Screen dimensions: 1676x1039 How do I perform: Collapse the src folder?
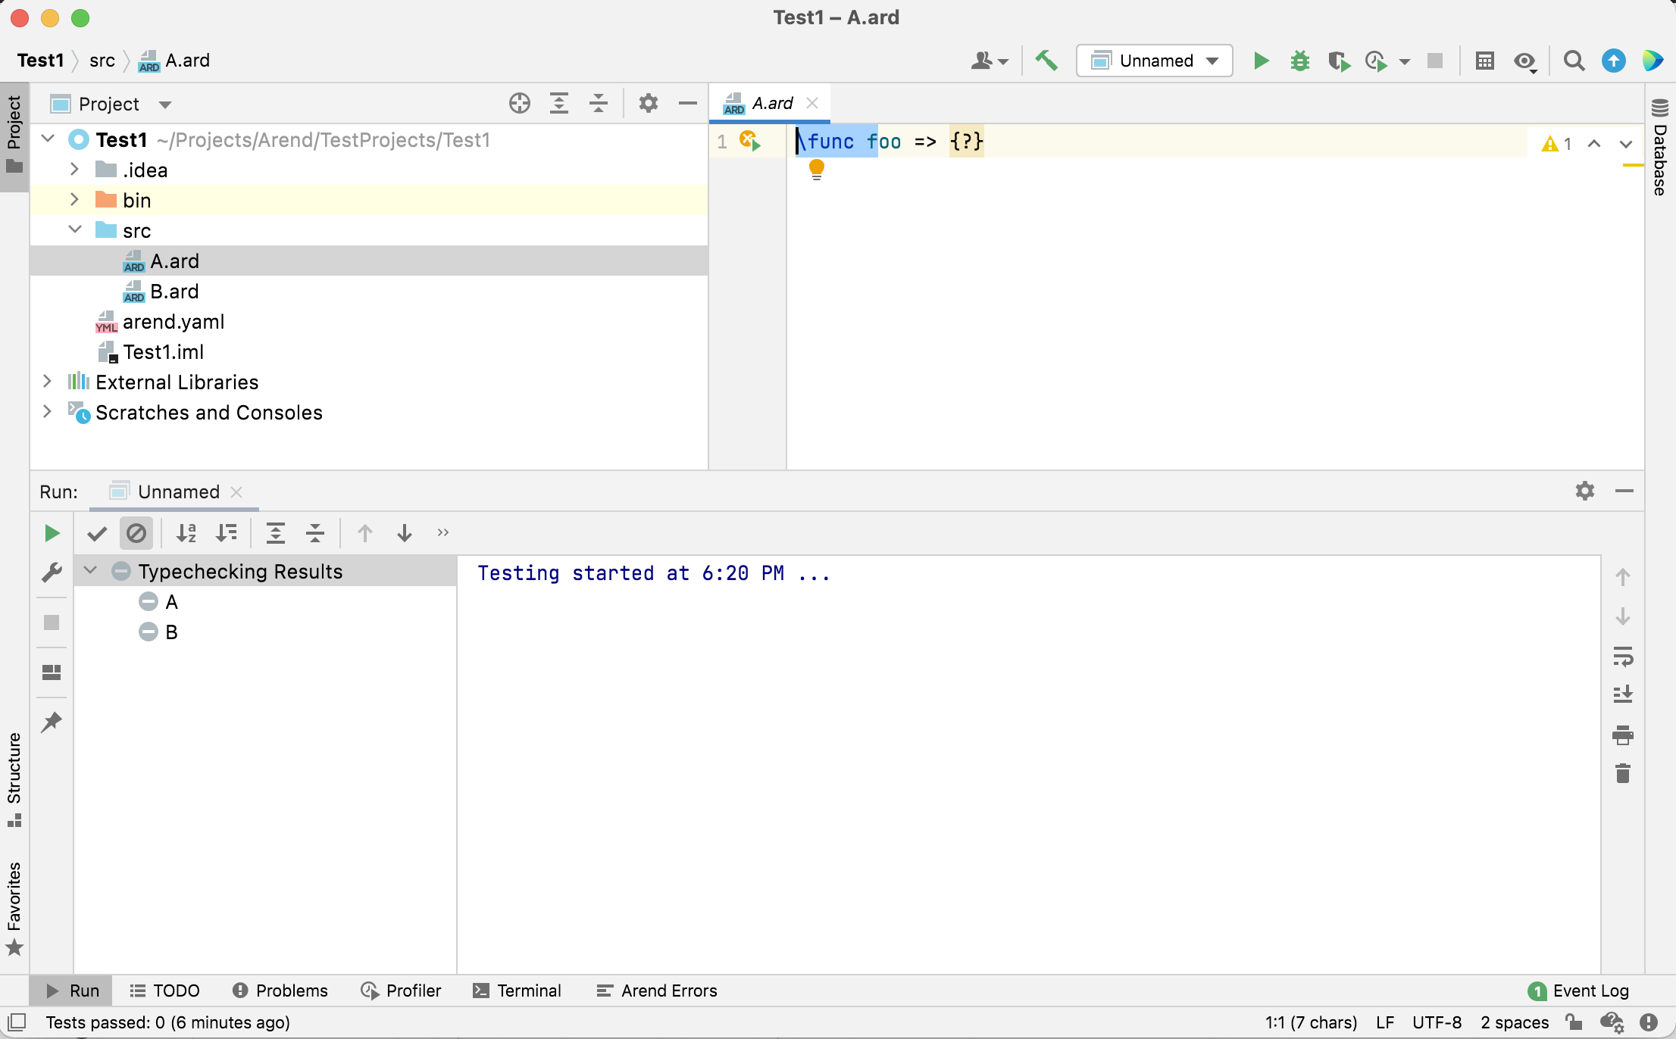[74, 229]
